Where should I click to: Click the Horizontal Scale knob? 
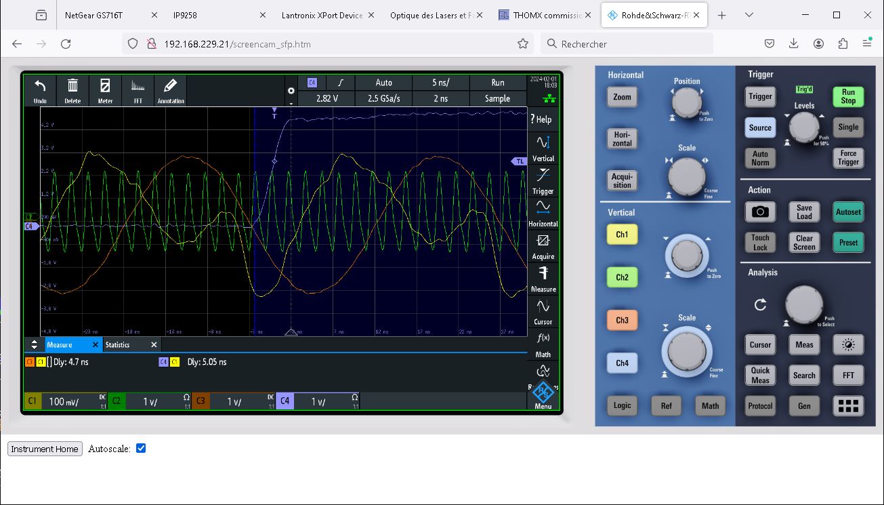tap(686, 177)
